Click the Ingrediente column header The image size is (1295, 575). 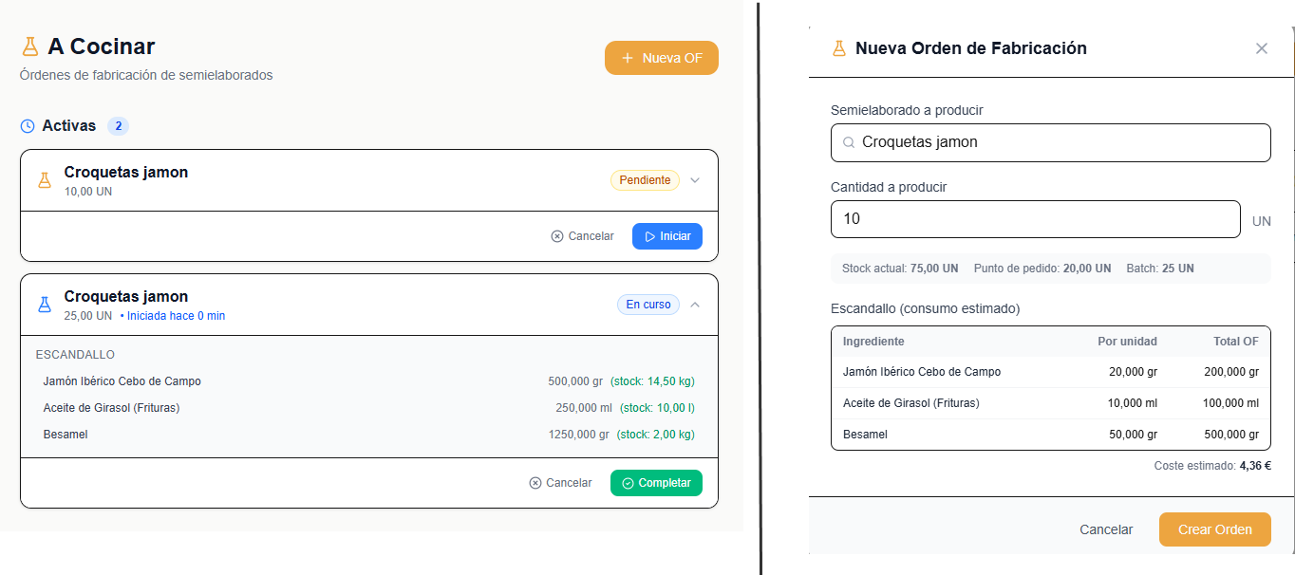click(873, 342)
